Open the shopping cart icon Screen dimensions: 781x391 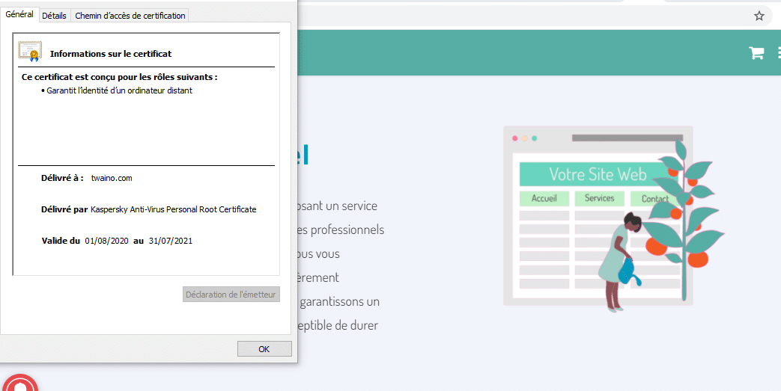(x=756, y=53)
